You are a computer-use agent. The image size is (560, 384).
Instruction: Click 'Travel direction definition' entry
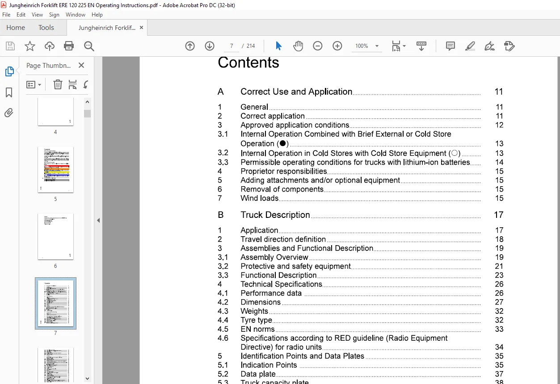283,239
